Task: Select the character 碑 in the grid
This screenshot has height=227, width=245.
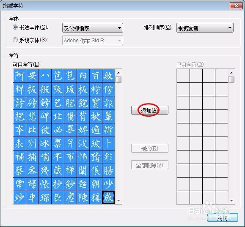Action: click(x=45, y=117)
